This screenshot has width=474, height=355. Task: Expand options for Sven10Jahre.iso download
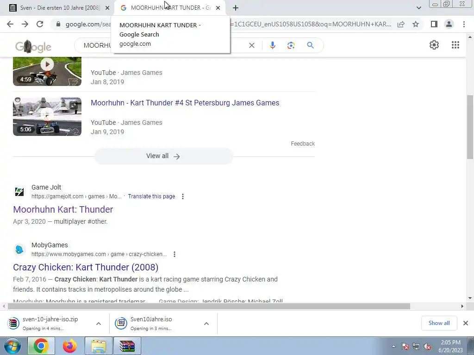click(x=206, y=324)
